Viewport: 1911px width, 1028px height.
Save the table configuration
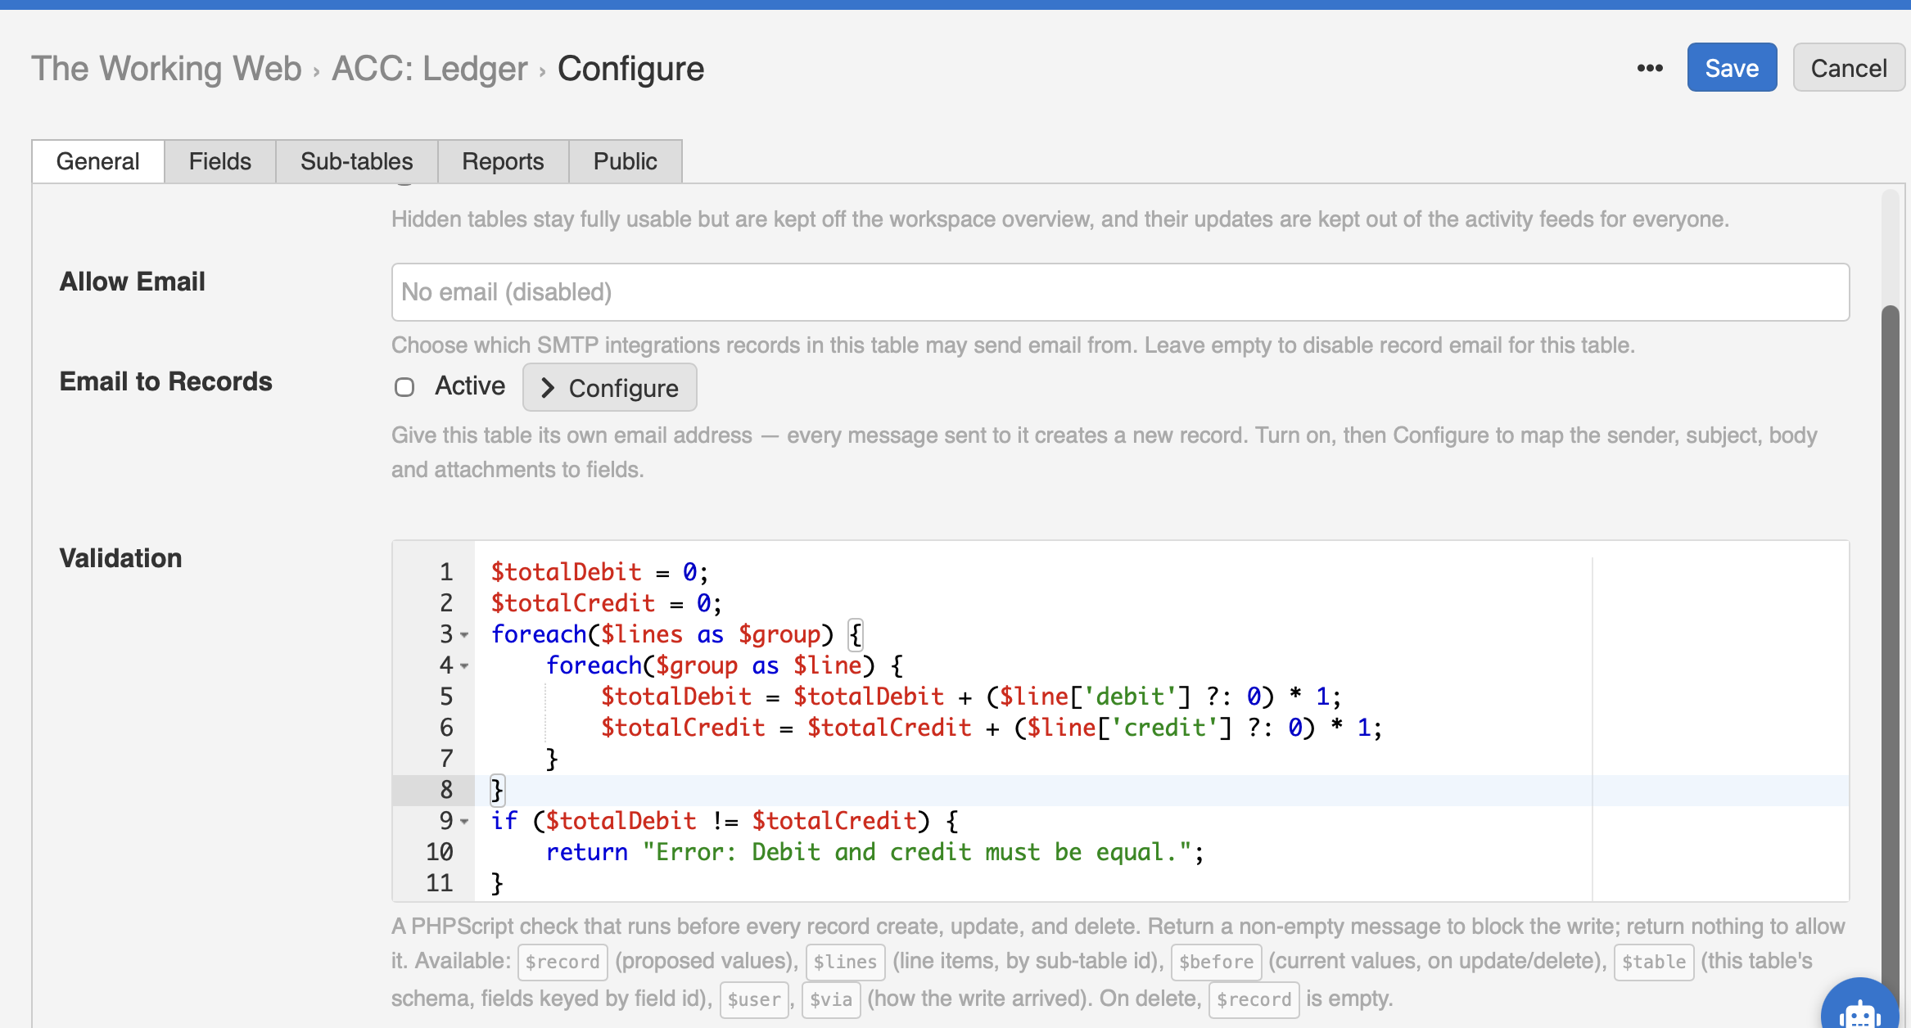coord(1732,68)
